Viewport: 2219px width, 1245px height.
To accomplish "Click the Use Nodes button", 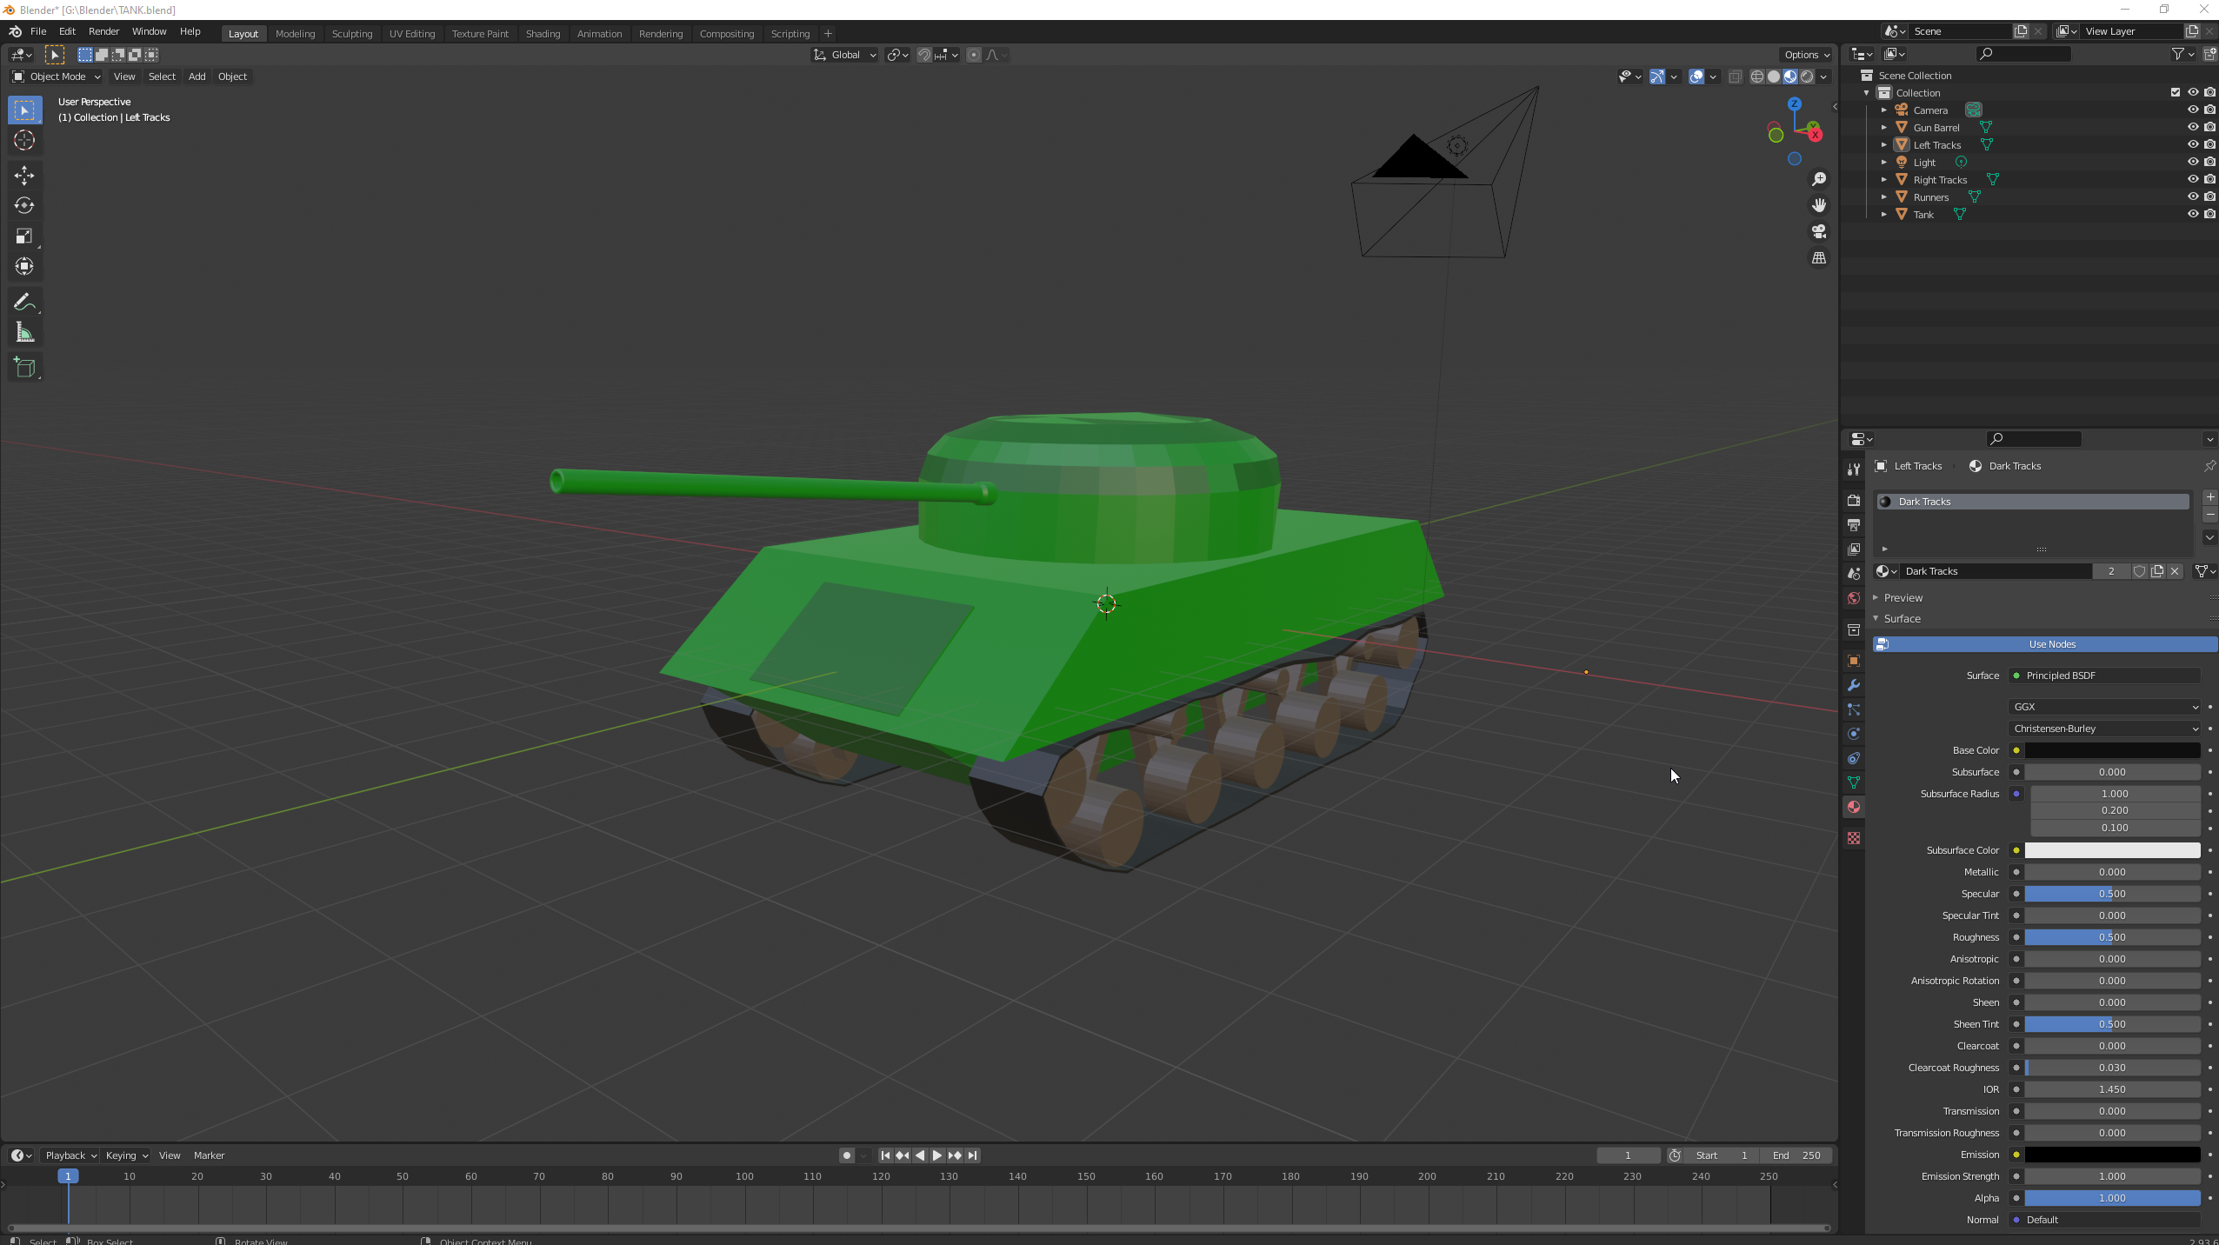I will pos(2045,644).
